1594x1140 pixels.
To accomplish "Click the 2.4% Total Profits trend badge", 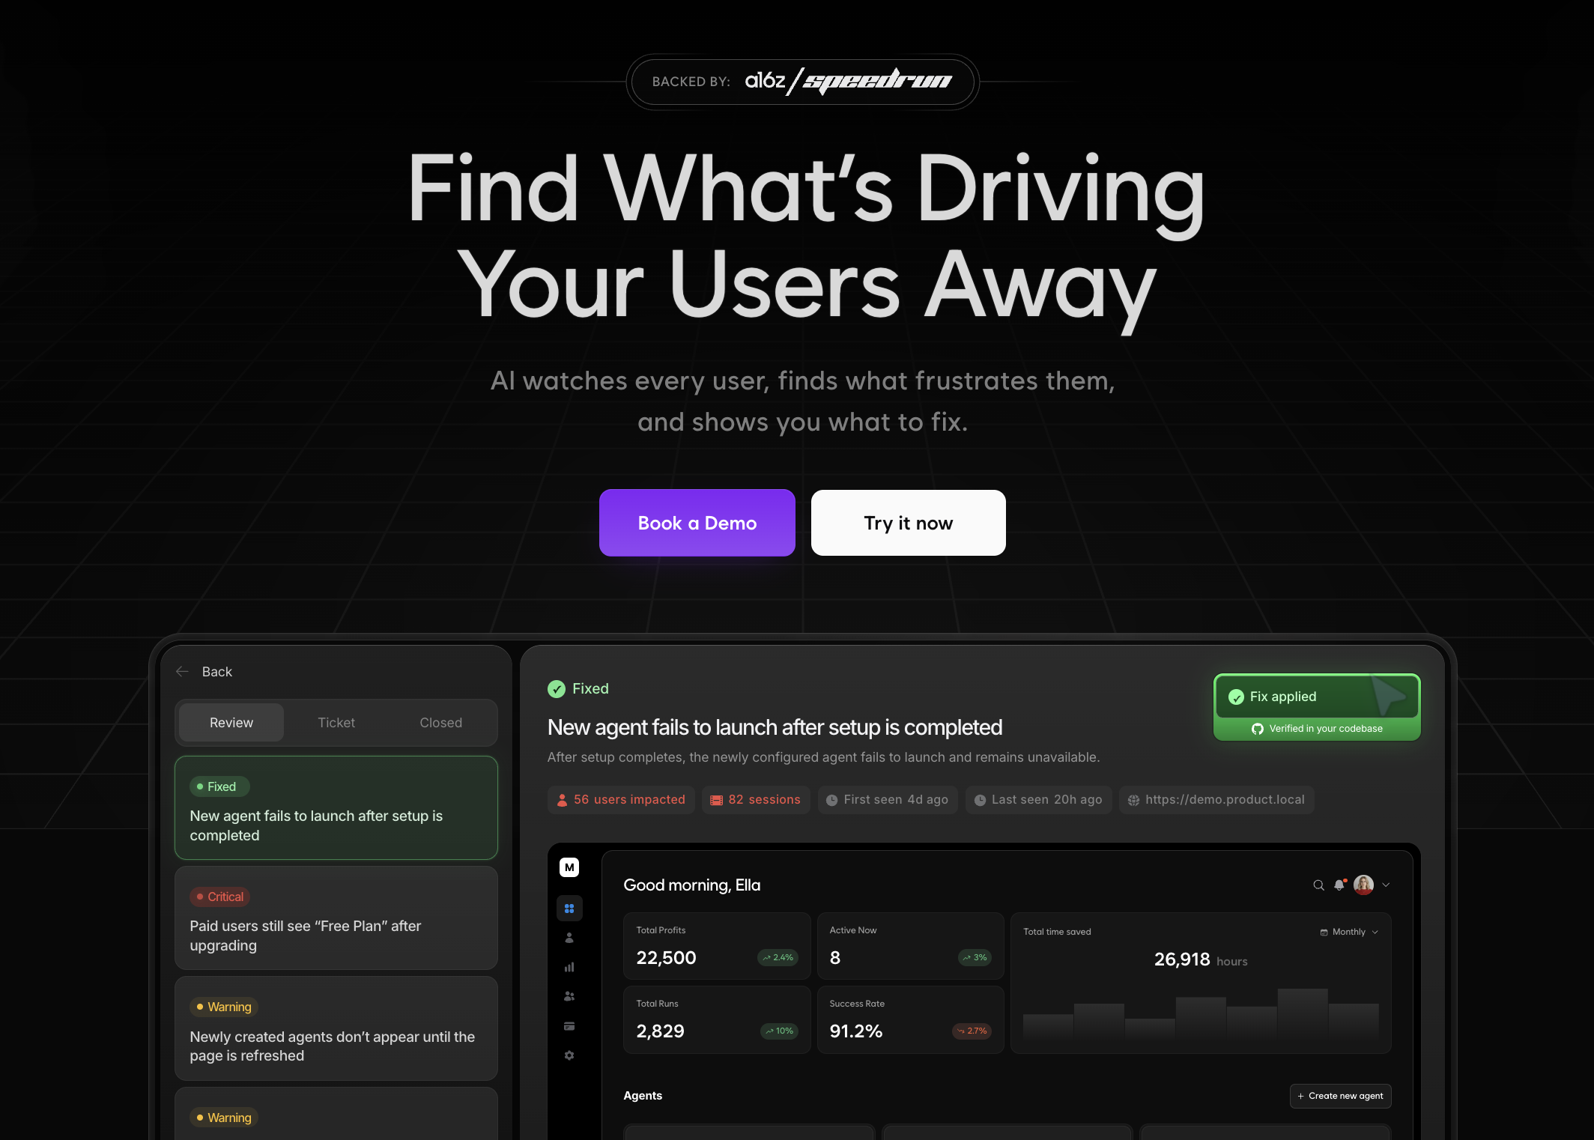I will (778, 958).
